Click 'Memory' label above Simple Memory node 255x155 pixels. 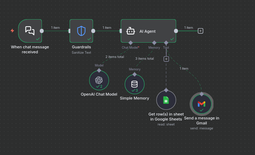tap(135, 69)
